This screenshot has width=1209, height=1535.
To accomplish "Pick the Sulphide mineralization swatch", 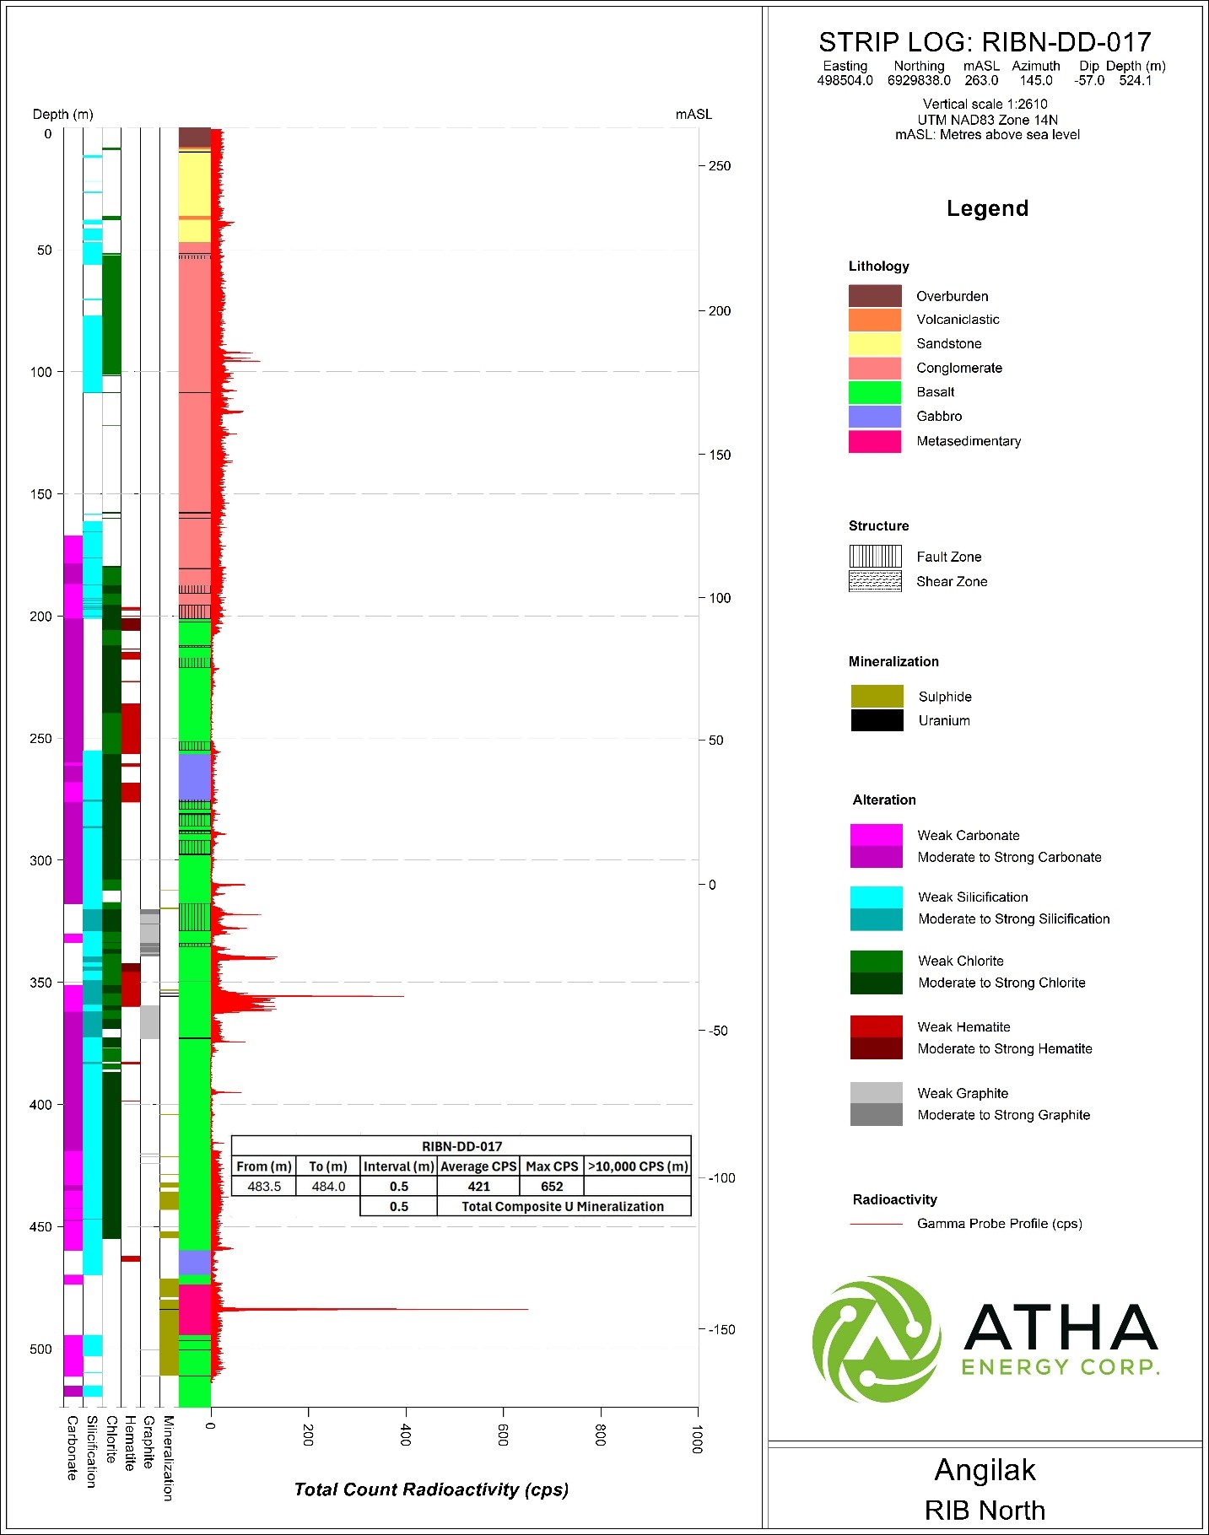I will tap(877, 696).
